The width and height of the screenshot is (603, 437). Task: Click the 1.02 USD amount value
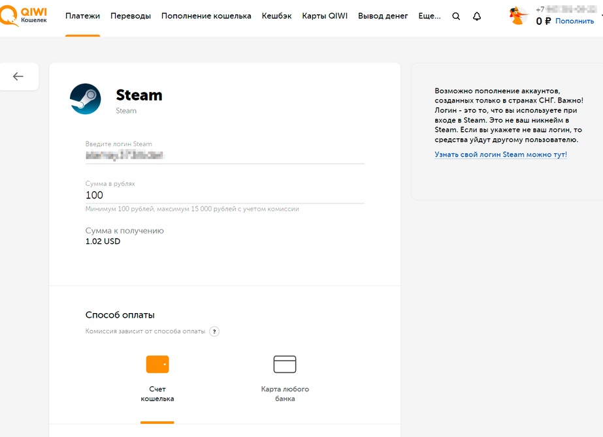click(103, 241)
